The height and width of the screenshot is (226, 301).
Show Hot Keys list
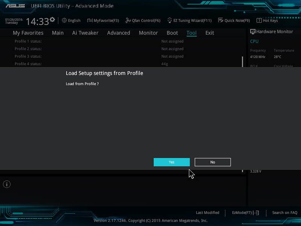coord(270,21)
